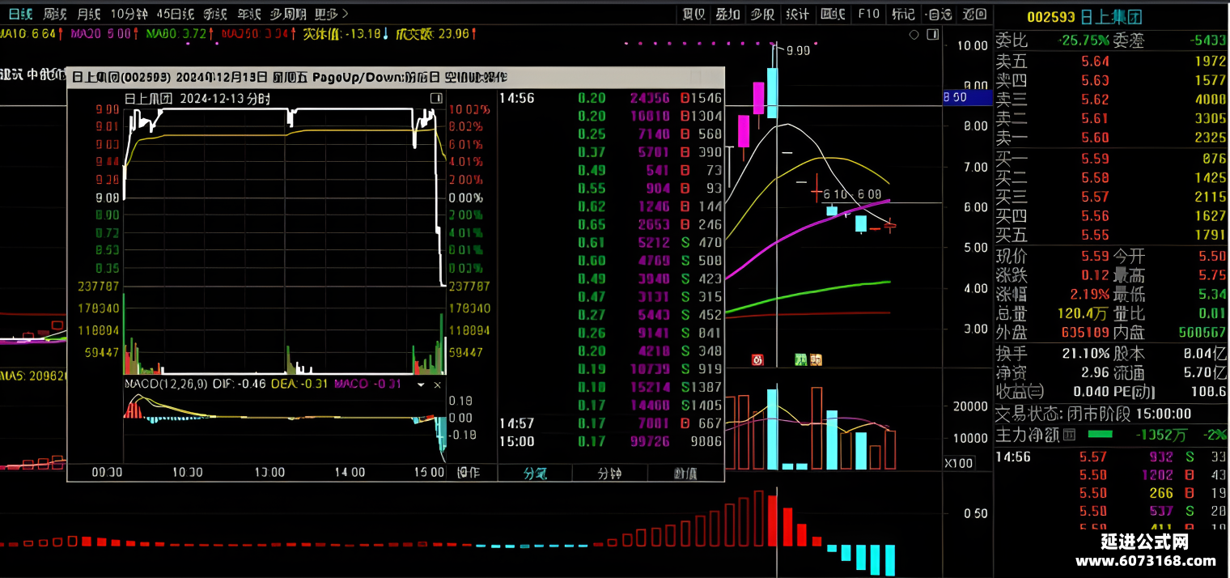Click the split-window square icon at chart top-right
The image size is (1230, 578).
934,35
